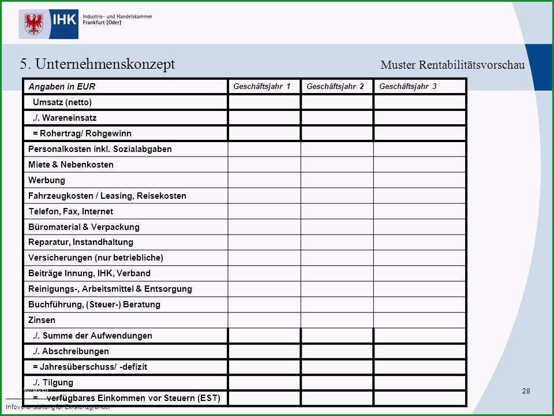This screenshot has width=554, height=416.
Task: Click 'Beiträge Innung, IHK, Verband' label
Action: coord(89,273)
